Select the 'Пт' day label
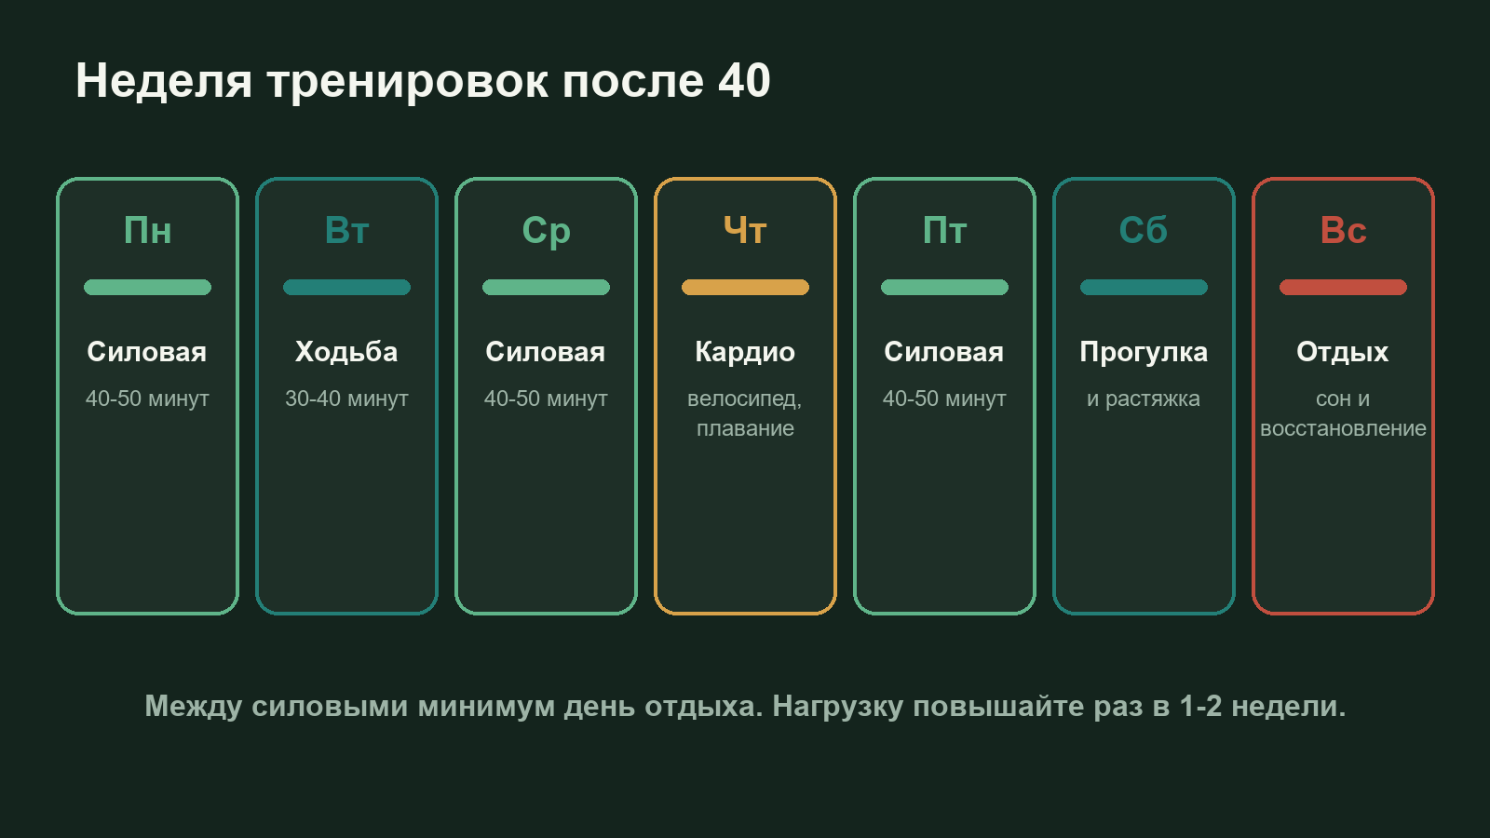This screenshot has width=1490, height=838. click(x=944, y=230)
